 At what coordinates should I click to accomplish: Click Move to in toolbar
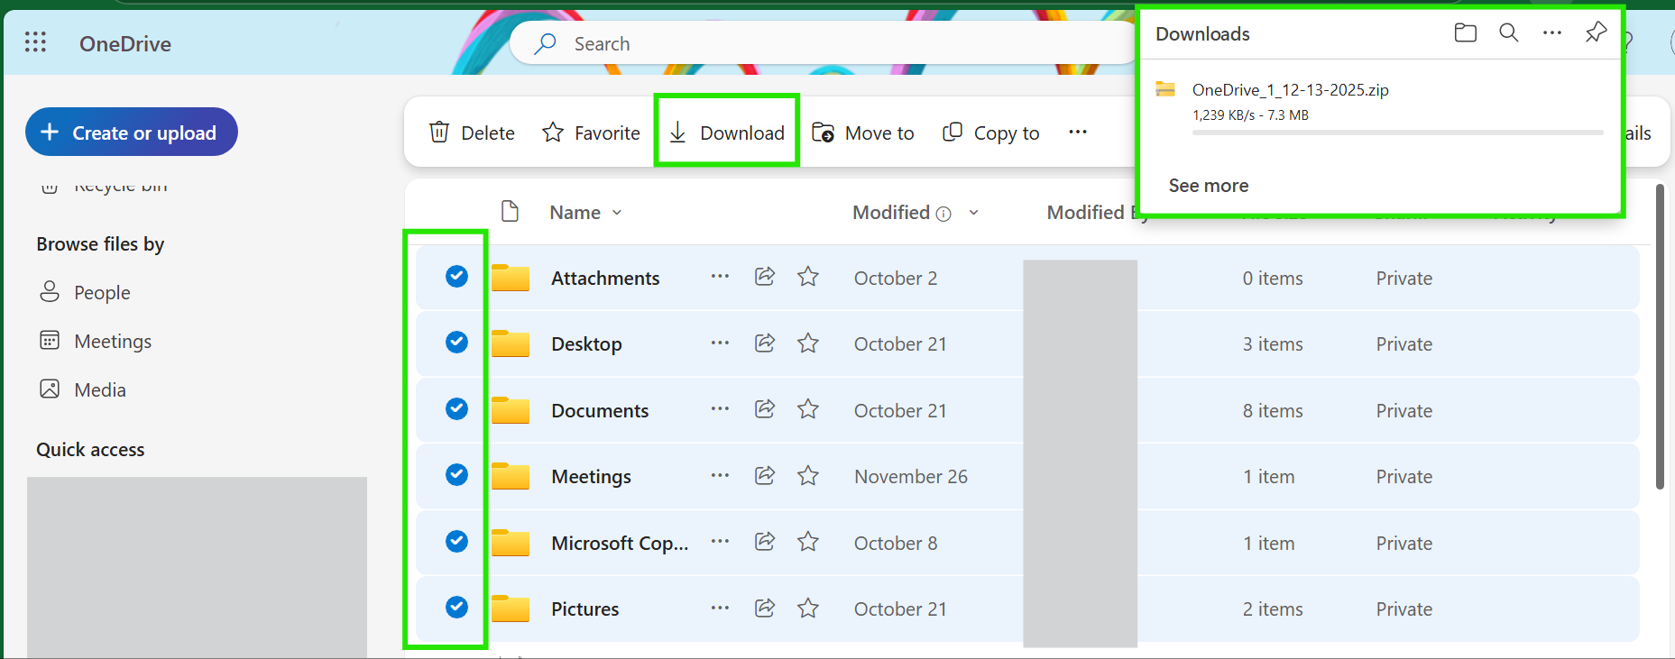pyautogui.click(x=863, y=133)
